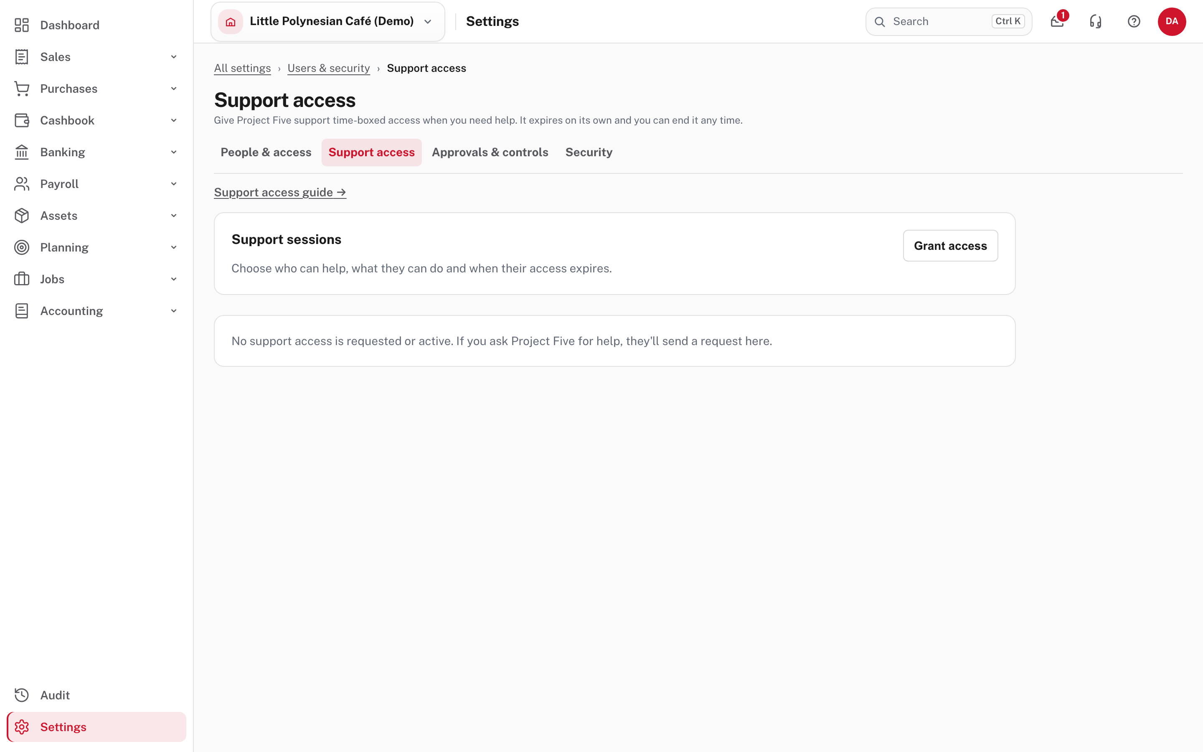Click the Purchases cart icon

tap(21, 89)
